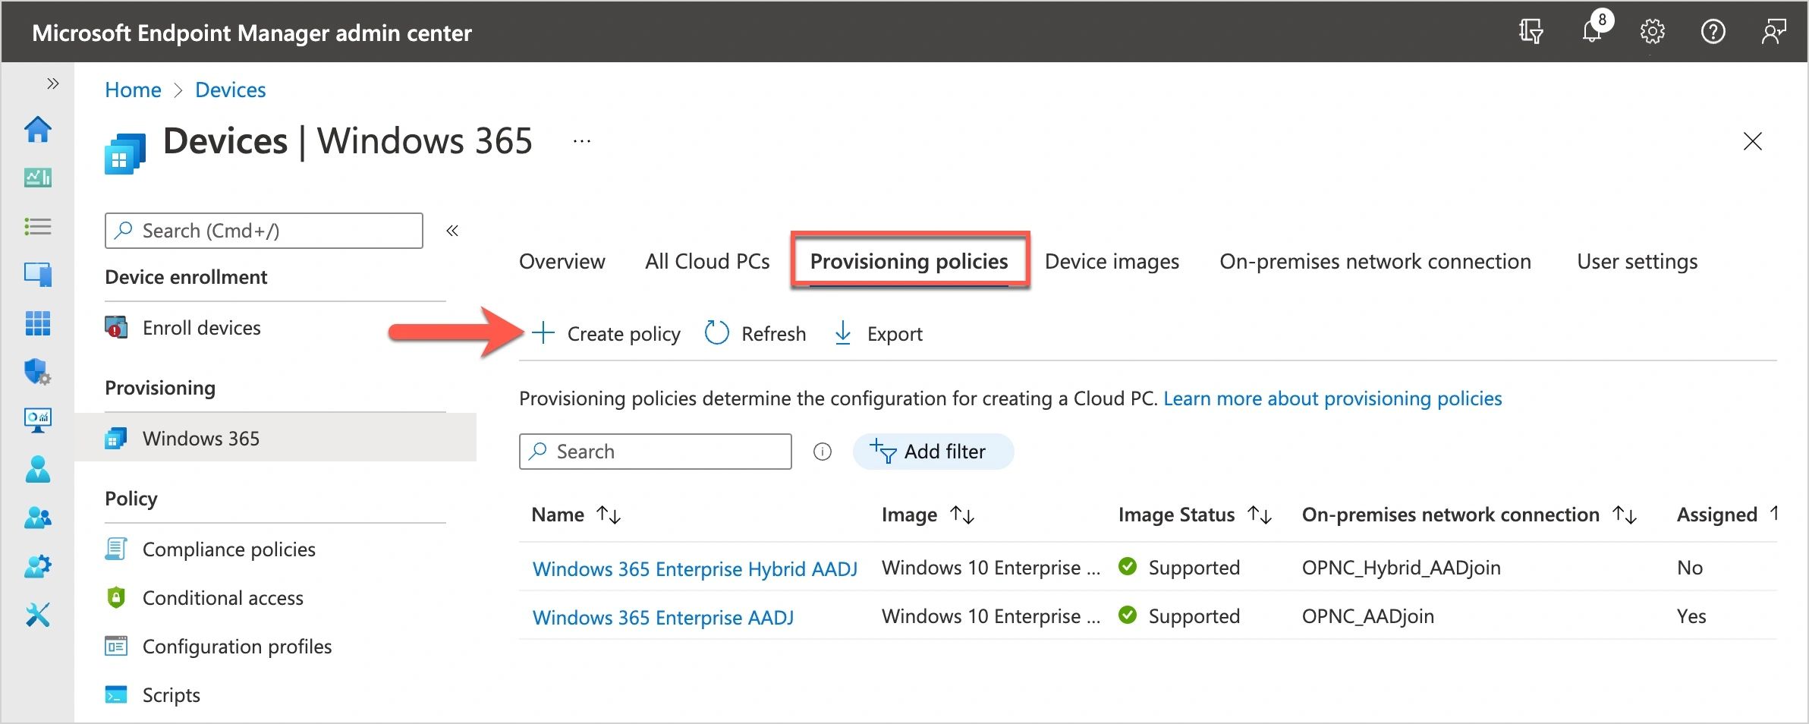The height and width of the screenshot is (724, 1809).
Task: Open the directory and subscription filter icon
Action: pos(1531,33)
